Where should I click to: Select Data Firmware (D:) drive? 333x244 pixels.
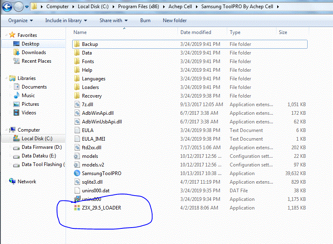point(42,147)
